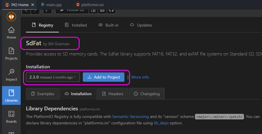Viewport: 262px width, 134px height.
Task: Click the author name Bill Greiman
Action: pos(59,44)
